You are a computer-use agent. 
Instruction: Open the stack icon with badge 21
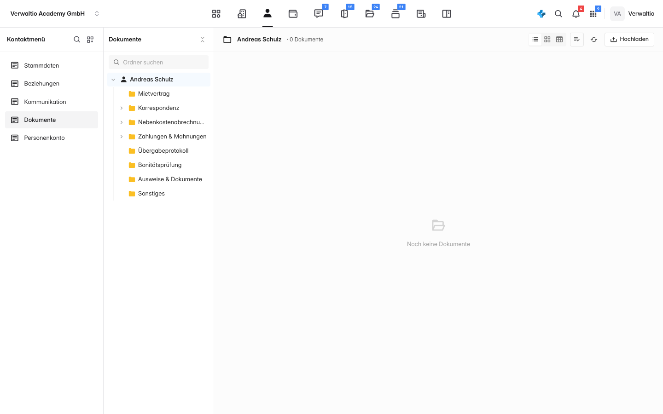click(x=395, y=14)
